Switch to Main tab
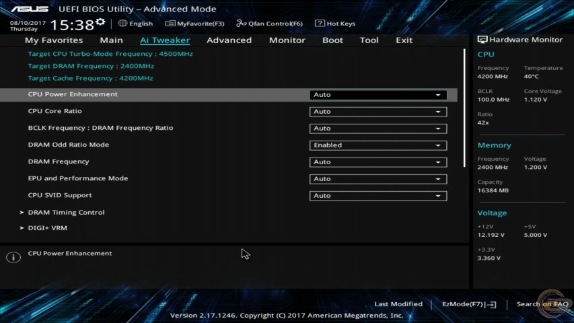Screen dimensions: 574x323 (111, 40)
